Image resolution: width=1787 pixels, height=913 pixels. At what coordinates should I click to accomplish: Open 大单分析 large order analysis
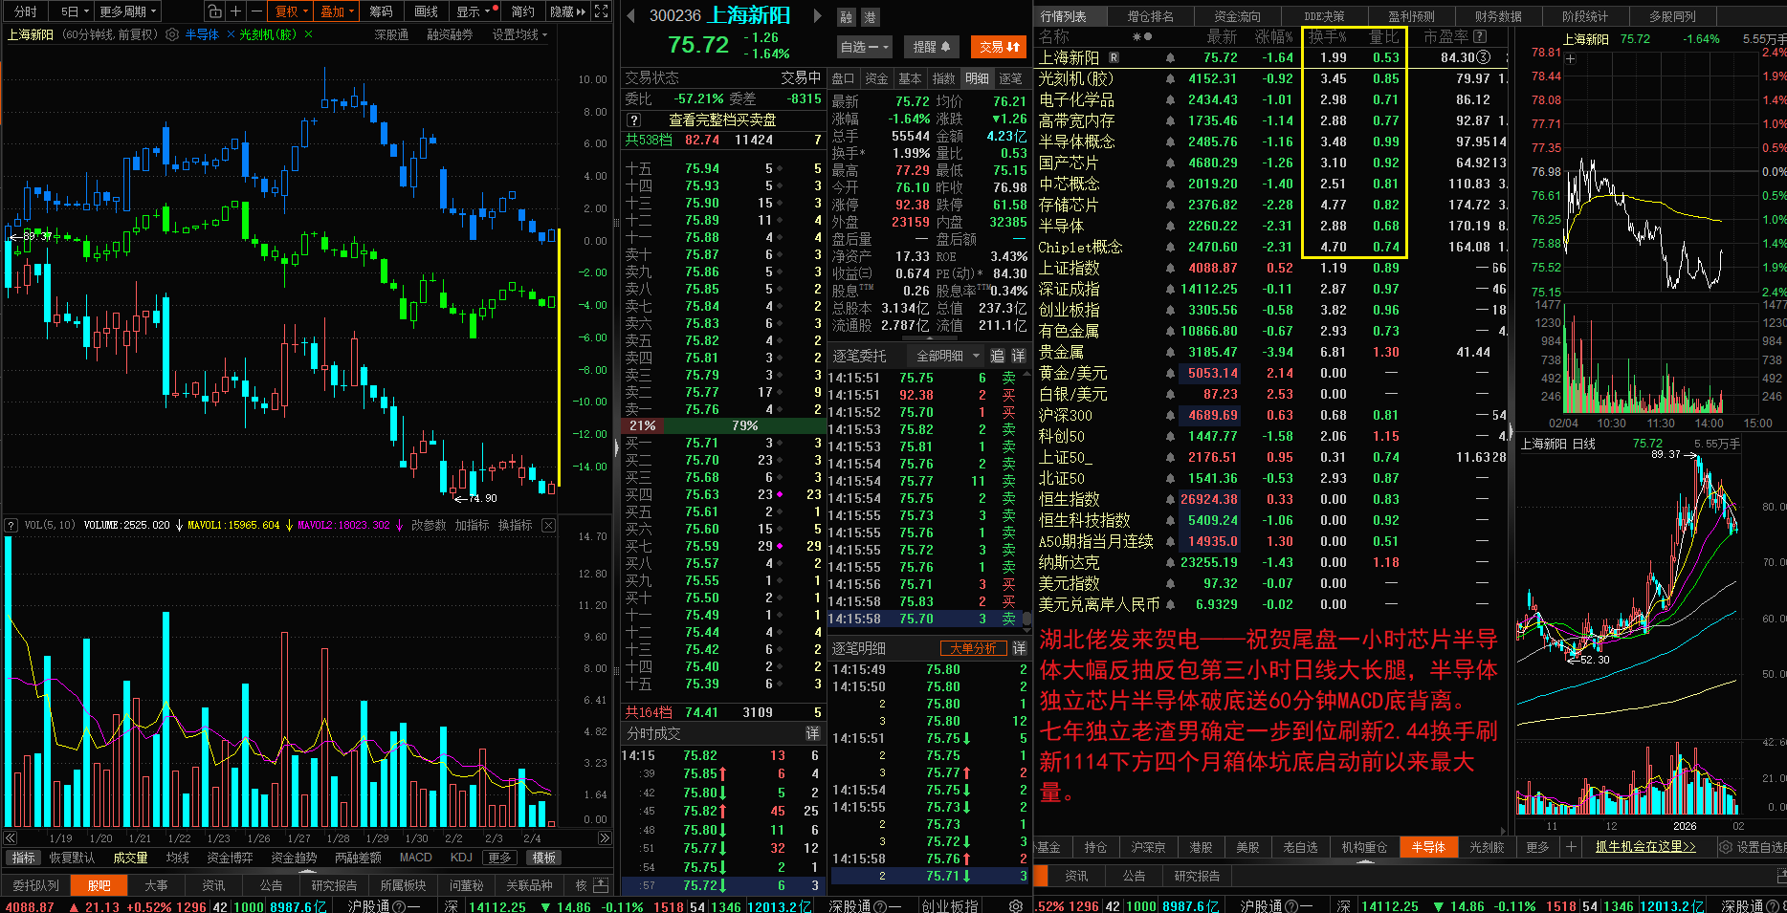973,648
